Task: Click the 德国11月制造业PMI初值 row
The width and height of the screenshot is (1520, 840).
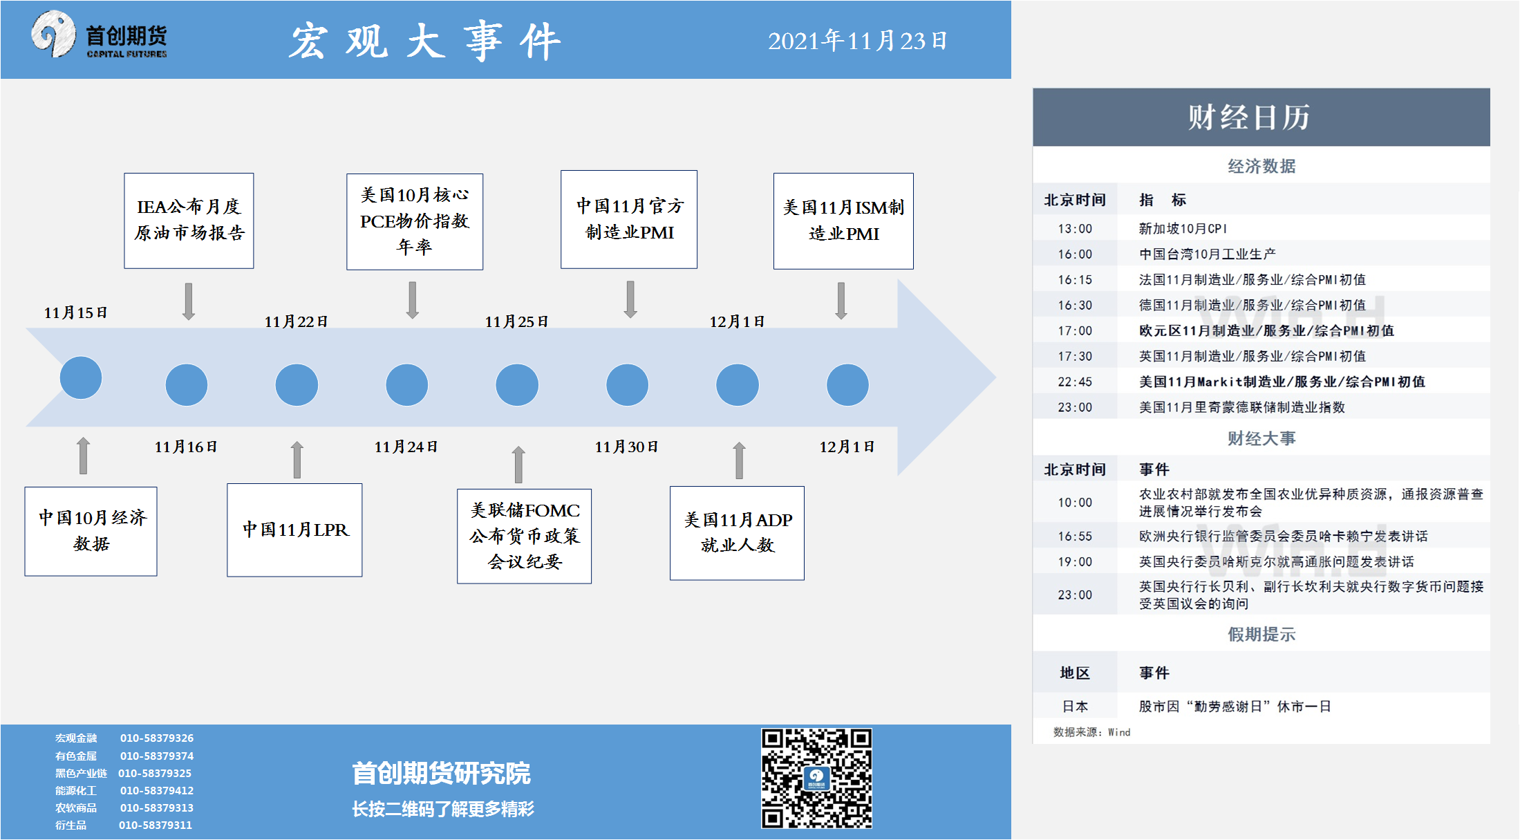Action: coord(1261,305)
